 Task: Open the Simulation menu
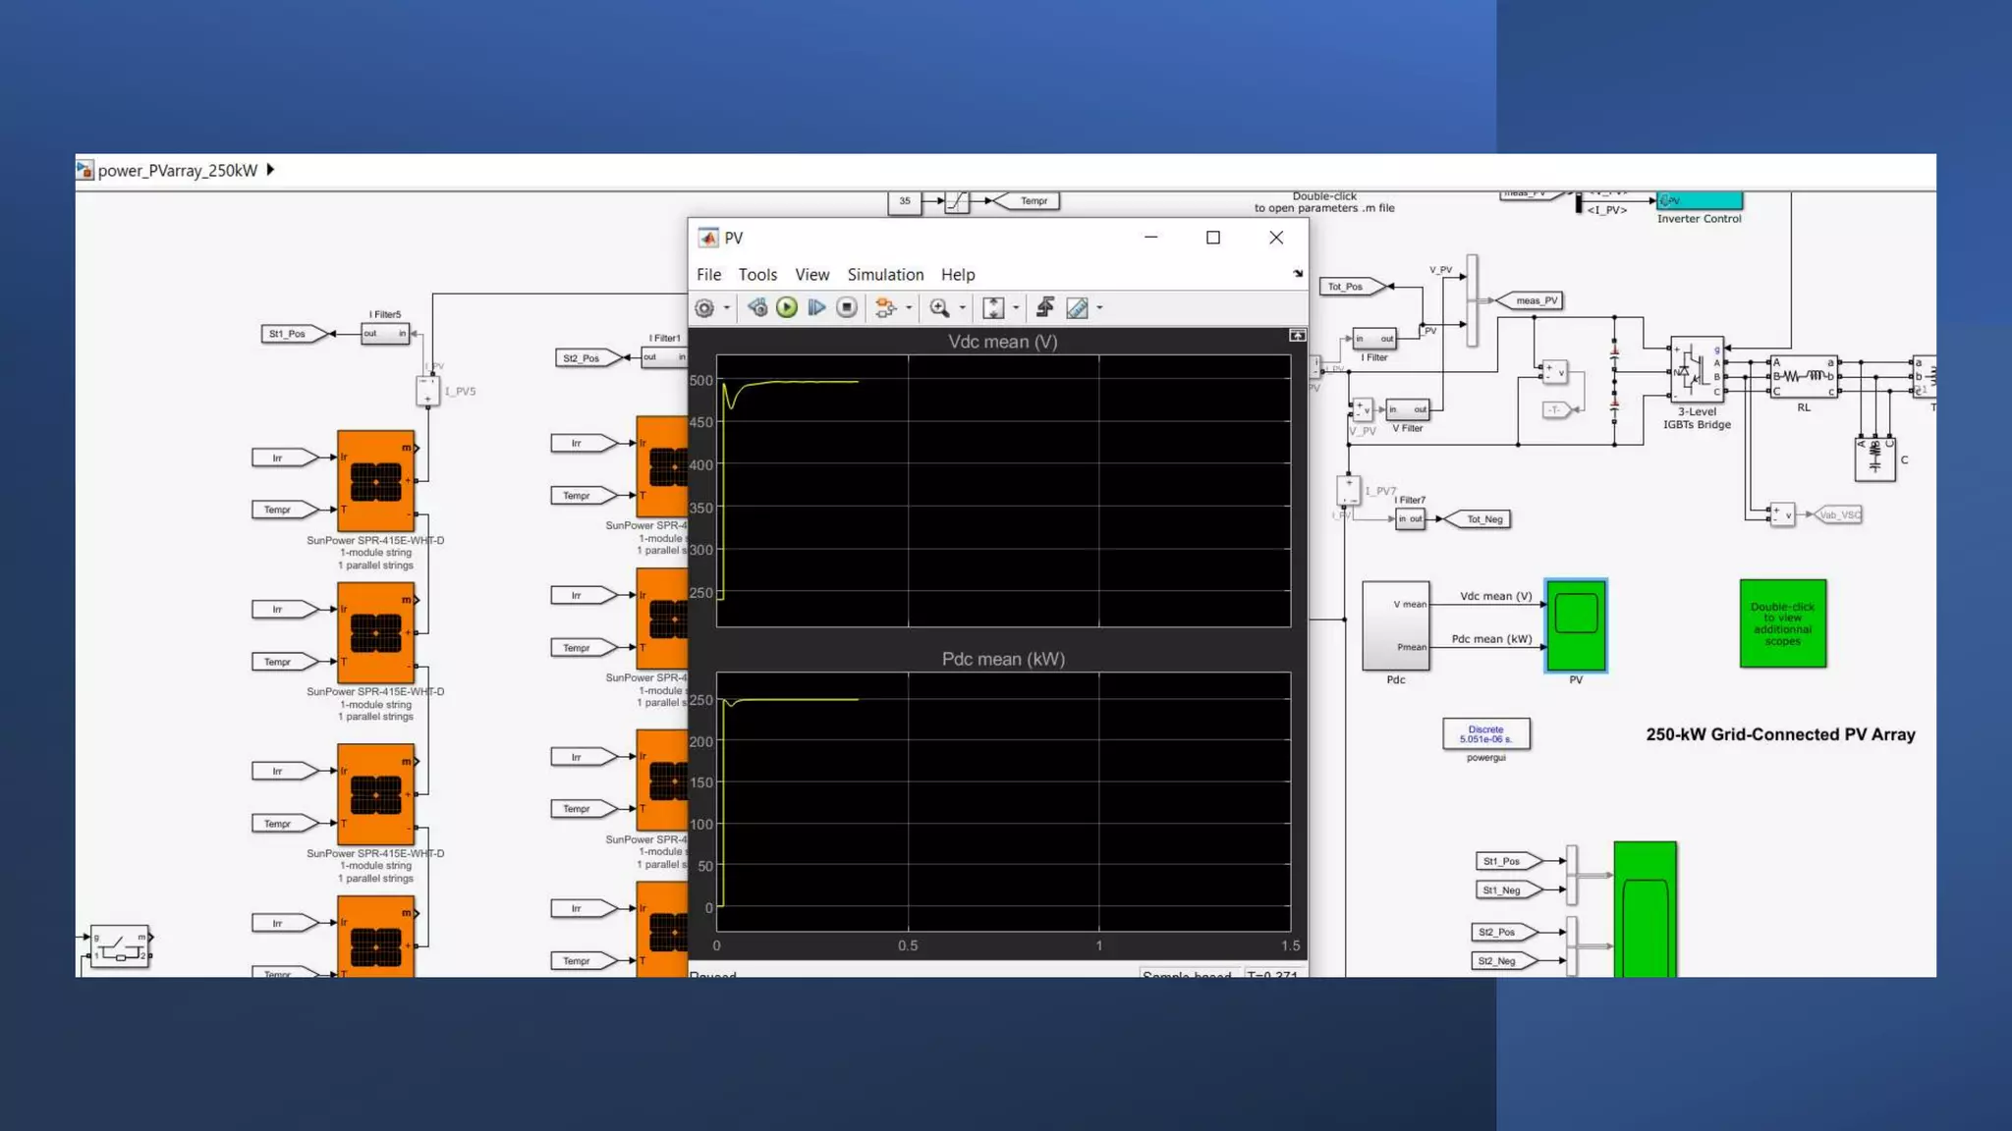885,275
